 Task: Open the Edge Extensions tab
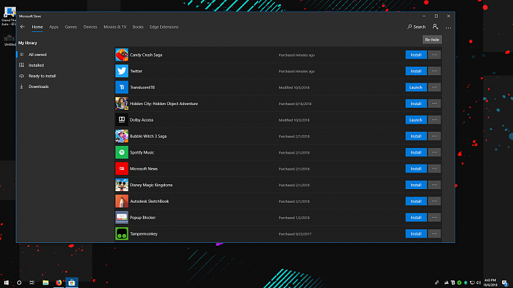pyautogui.click(x=164, y=27)
